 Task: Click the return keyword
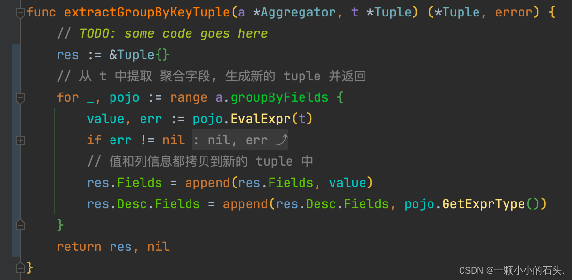pos(79,247)
